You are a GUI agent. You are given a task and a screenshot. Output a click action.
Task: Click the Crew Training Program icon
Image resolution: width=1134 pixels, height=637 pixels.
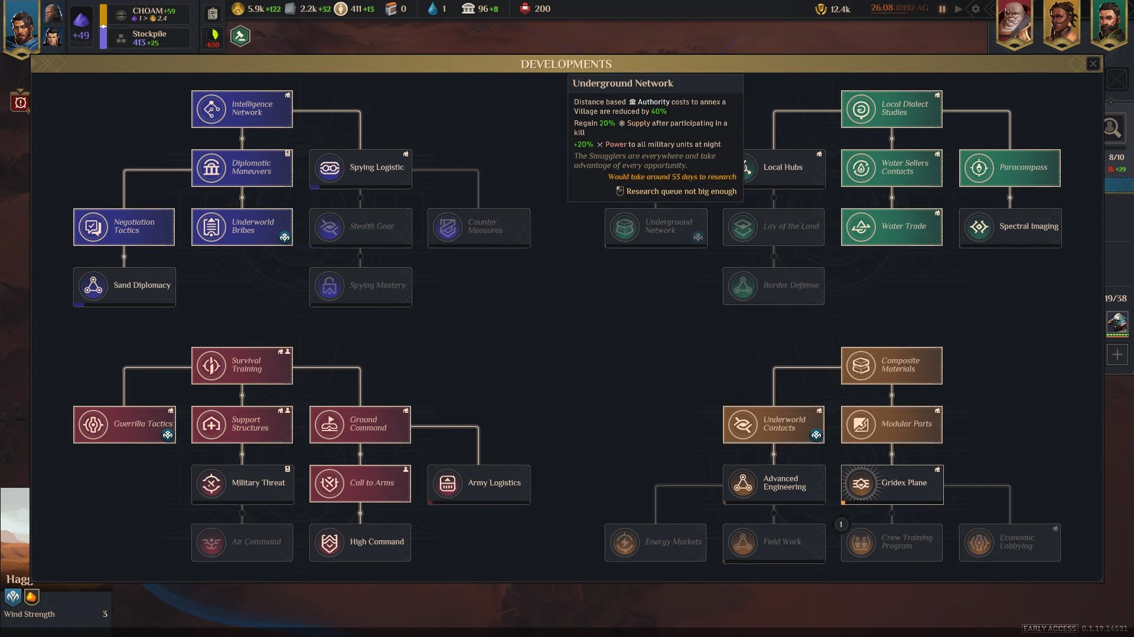pyautogui.click(x=861, y=543)
